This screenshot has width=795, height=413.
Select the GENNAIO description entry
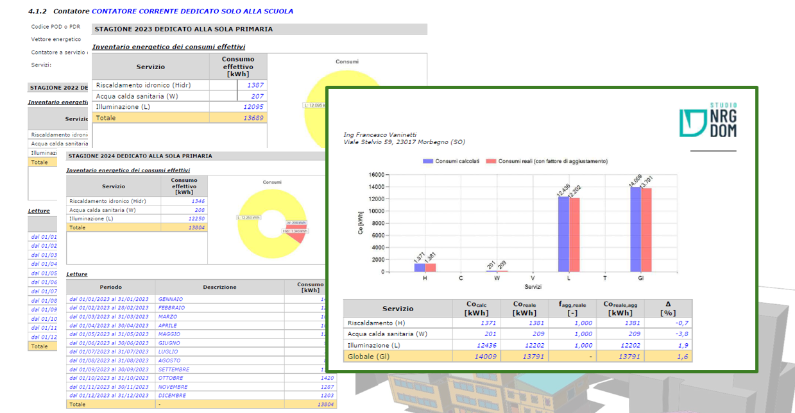point(171,299)
